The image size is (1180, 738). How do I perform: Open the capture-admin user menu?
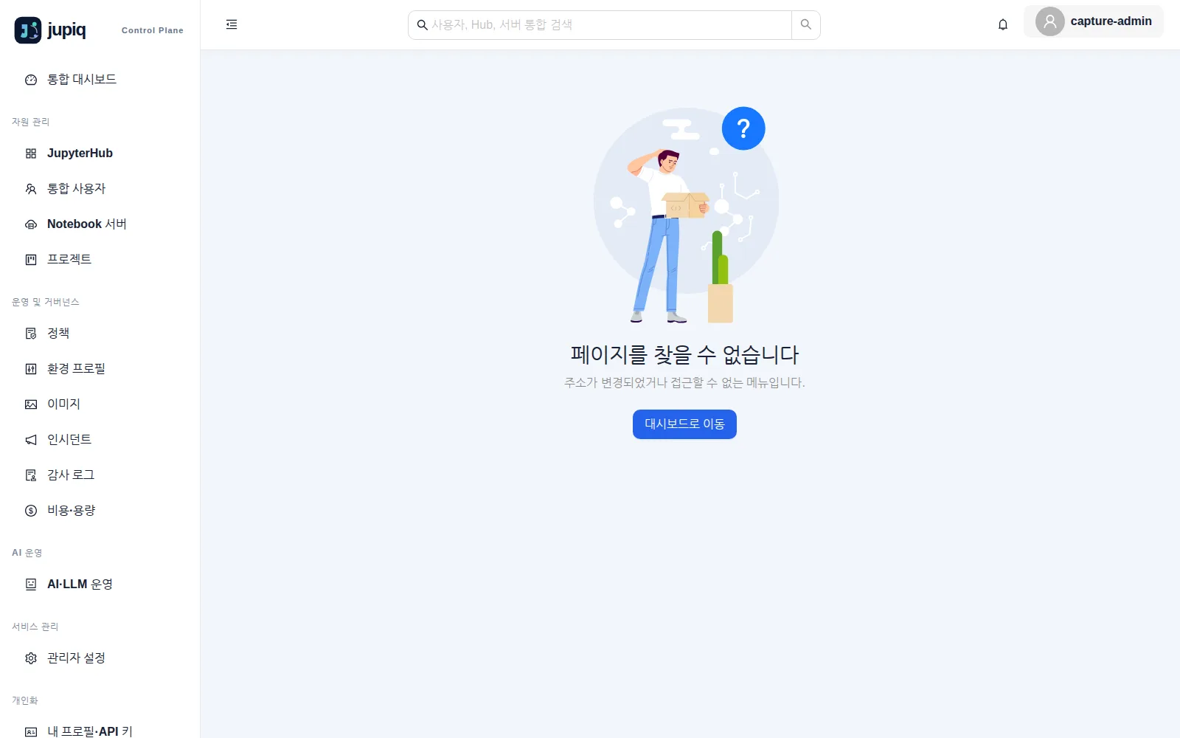point(1094,21)
